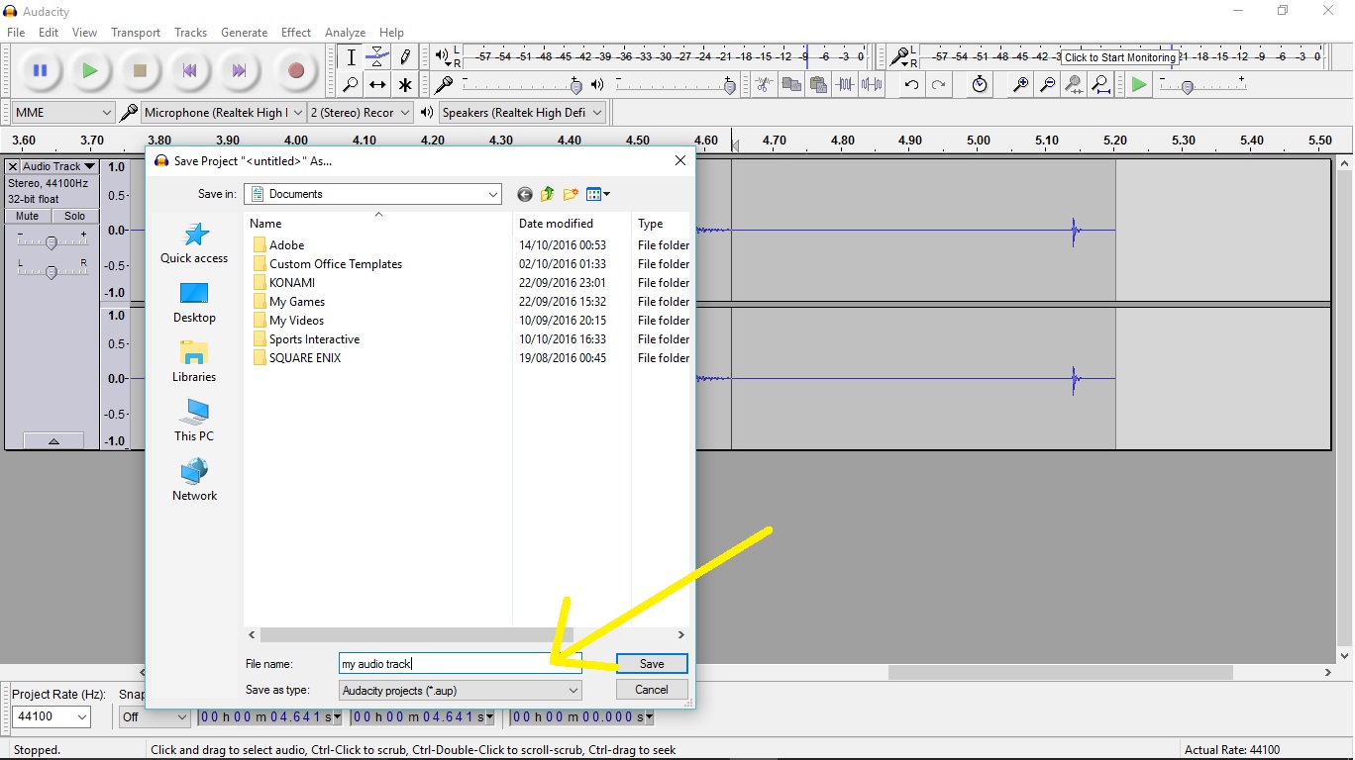
Task: Click the Zoom In magnifier icon
Action: (x=1020, y=85)
